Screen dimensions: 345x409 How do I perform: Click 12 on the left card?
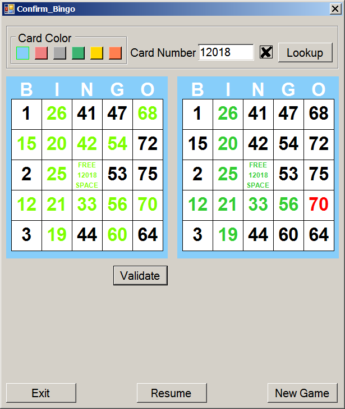point(26,205)
